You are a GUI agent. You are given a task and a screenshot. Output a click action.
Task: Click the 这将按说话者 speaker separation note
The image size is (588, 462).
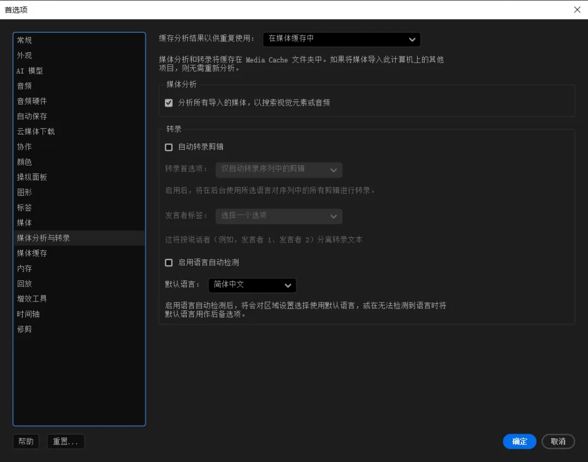[264, 239]
